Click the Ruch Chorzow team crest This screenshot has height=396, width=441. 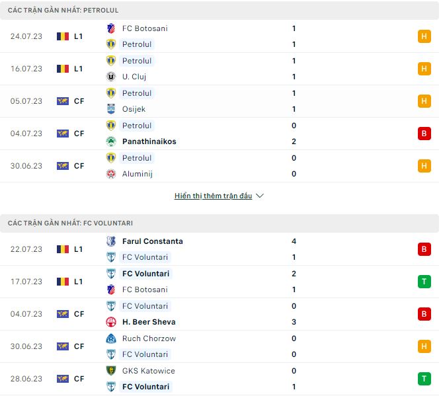pos(110,338)
